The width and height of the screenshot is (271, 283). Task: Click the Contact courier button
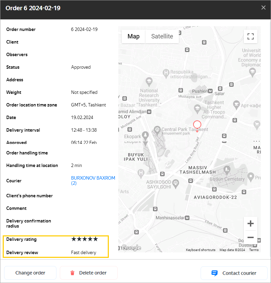[234, 273]
